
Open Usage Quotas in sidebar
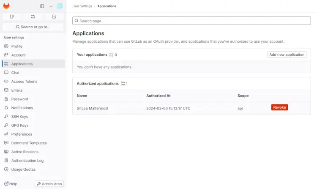point(23,170)
